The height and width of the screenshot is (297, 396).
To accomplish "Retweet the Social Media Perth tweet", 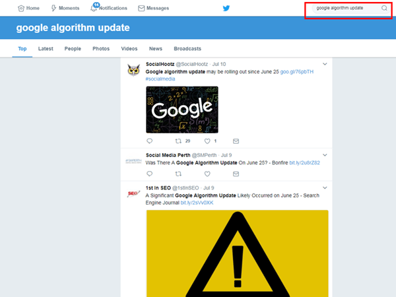I will 178,174.
